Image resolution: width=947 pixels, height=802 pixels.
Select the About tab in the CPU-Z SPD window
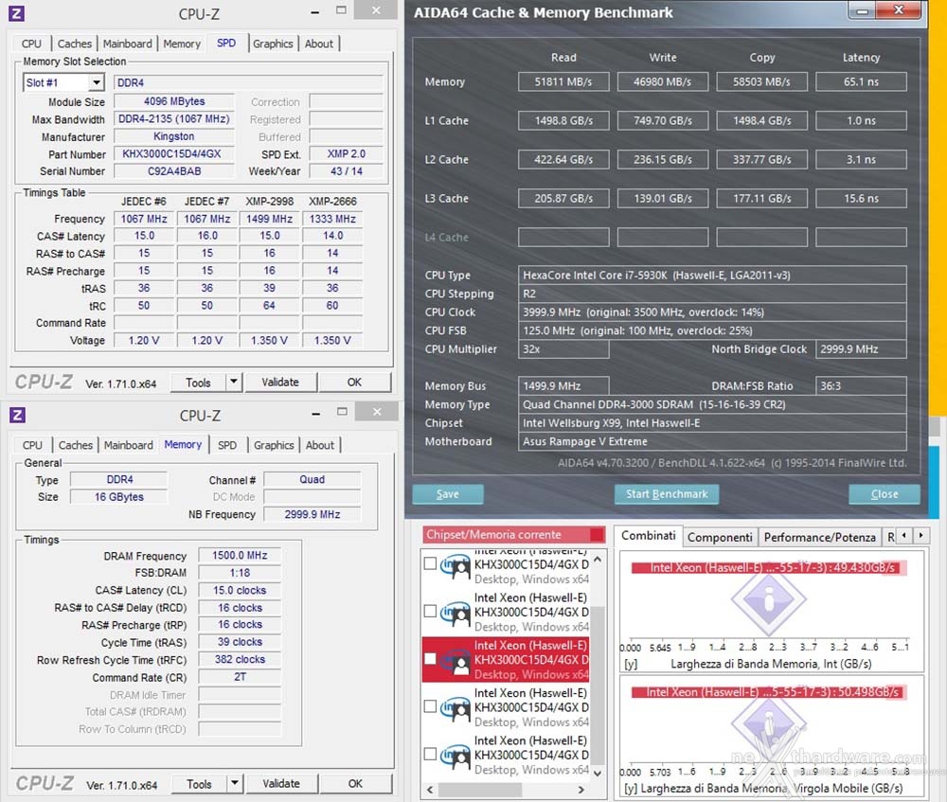(x=319, y=45)
